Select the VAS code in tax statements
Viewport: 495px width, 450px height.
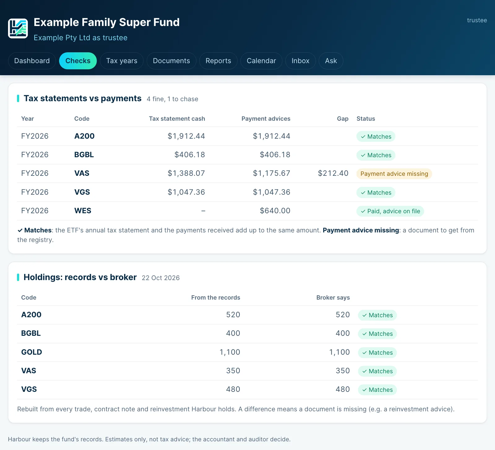82,173
